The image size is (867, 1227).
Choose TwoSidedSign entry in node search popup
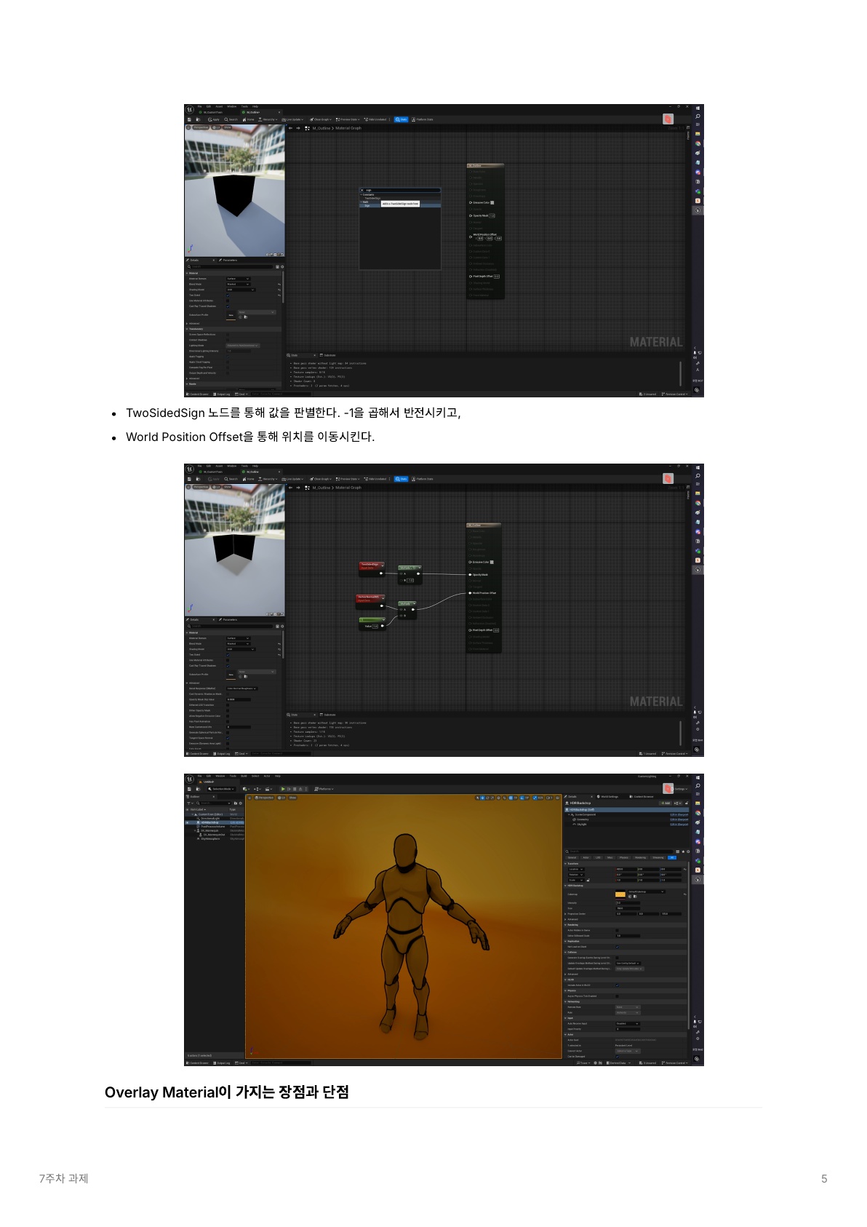point(372,198)
